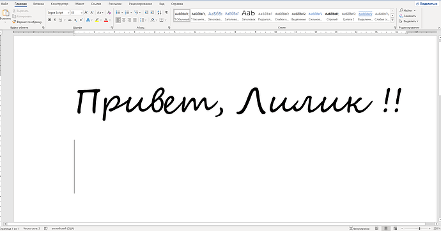Apply yellow text highlight marker
Viewport: 441px width, 231px height.
(97, 20)
